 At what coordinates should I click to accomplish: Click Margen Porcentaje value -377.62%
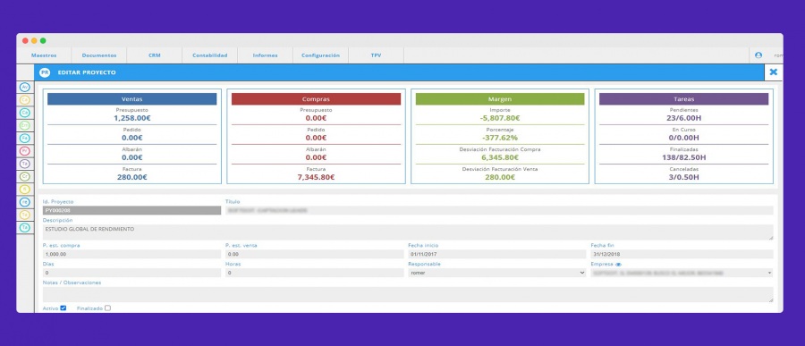pos(500,138)
